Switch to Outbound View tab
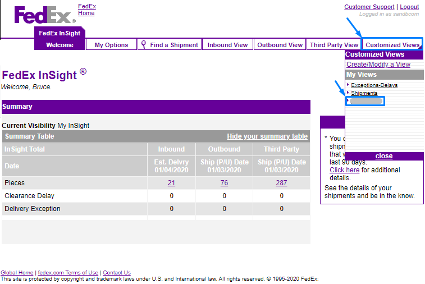 coord(280,45)
